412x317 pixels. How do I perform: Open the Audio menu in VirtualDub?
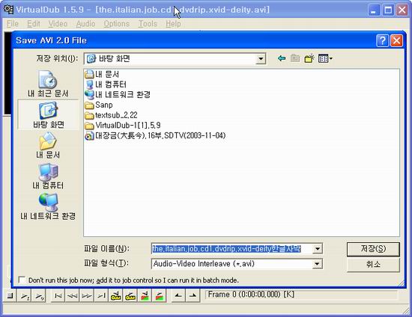tap(85, 24)
